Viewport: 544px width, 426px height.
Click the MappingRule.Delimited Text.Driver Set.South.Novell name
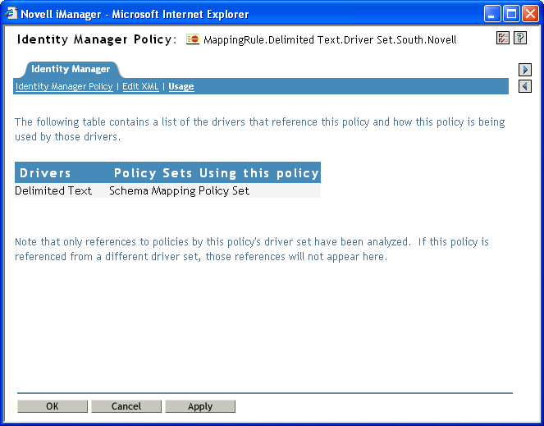click(330, 40)
